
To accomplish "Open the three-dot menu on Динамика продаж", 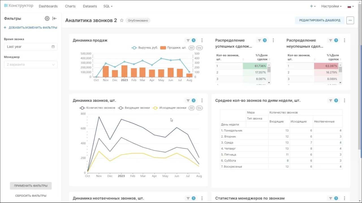I will click(202, 40).
